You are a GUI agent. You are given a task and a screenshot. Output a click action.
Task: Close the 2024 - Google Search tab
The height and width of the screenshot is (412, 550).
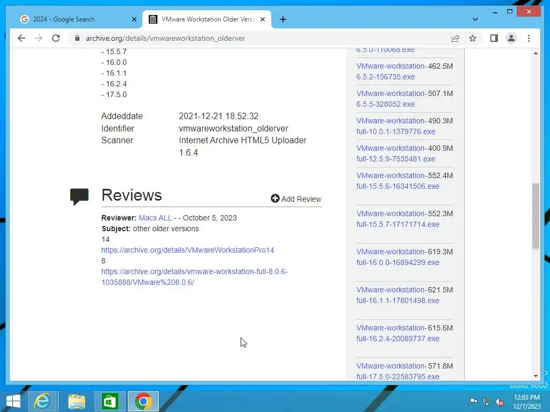point(134,19)
